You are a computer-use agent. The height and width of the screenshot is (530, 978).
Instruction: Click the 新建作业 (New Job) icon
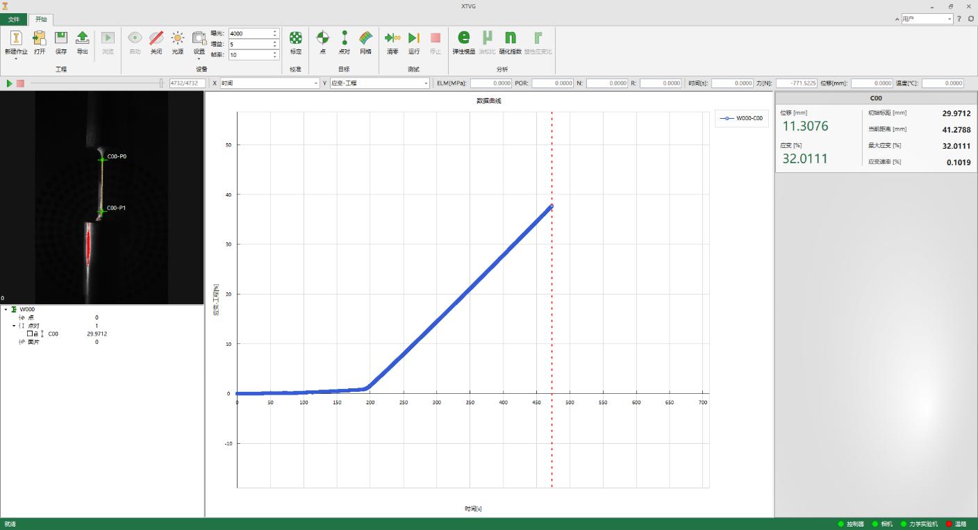(16, 39)
